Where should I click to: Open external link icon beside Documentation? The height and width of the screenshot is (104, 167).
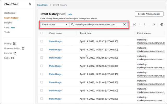click(23, 48)
